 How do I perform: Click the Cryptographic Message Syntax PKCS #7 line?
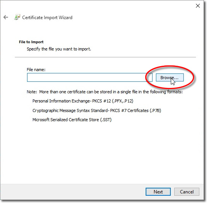click(x=97, y=110)
